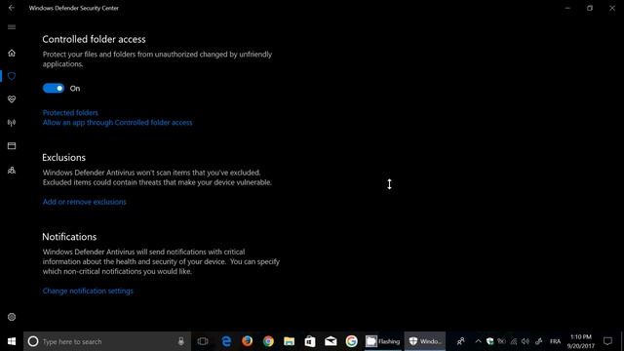Open Task View from taskbar
The width and height of the screenshot is (624, 351).
203,341
